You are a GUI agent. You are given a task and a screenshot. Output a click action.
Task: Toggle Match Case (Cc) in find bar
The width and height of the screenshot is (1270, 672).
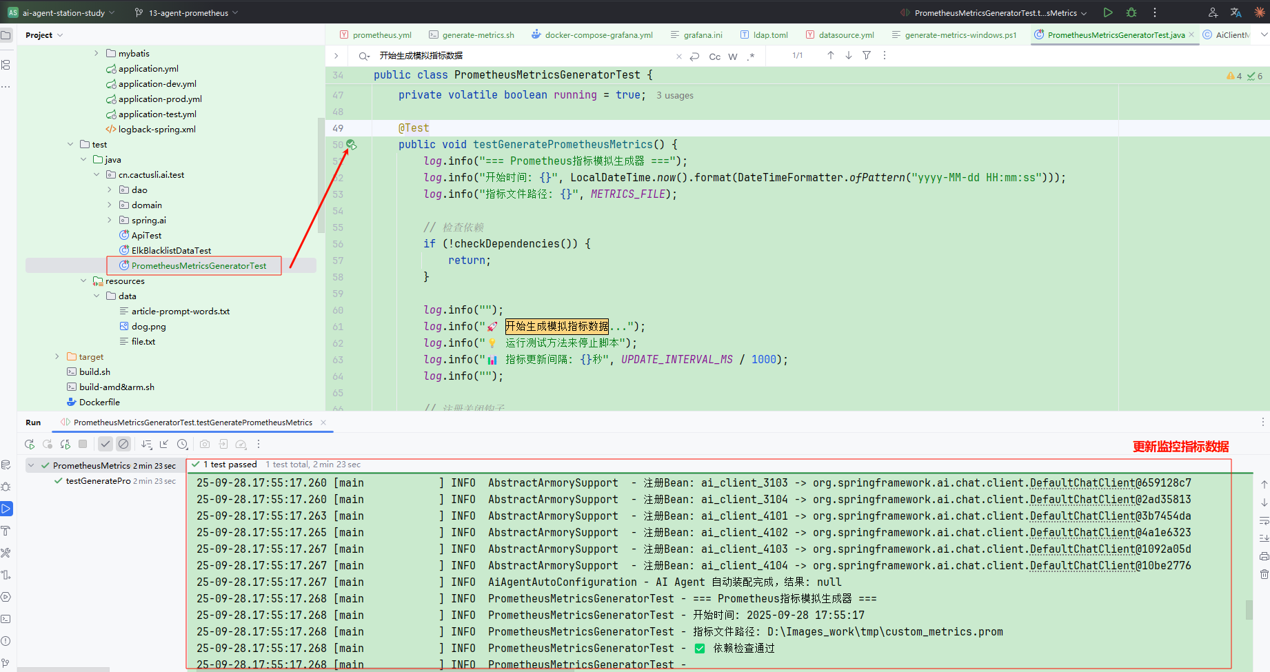(x=715, y=57)
